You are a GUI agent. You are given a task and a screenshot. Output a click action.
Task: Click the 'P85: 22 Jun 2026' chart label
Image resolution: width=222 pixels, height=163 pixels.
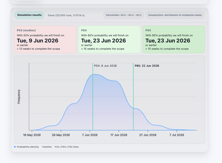tap(147, 66)
